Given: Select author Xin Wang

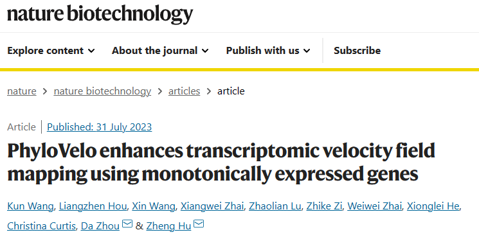Looking at the screenshot, I should pos(154,207).
